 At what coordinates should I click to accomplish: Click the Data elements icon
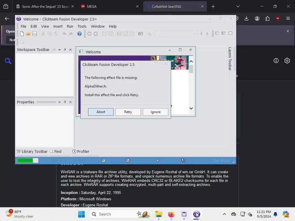(x=141, y=34)
